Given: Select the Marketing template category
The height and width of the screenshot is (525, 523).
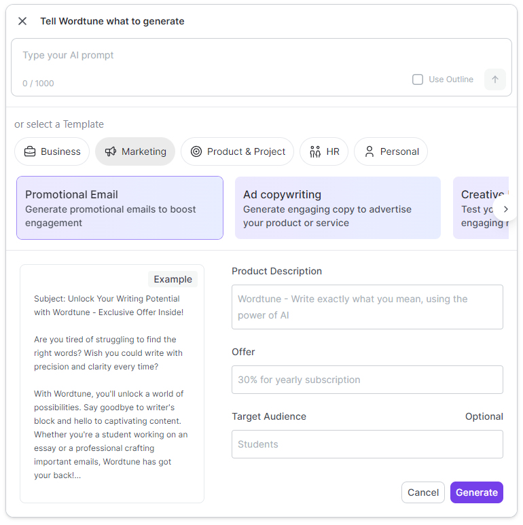Looking at the screenshot, I should click(x=135, y=151).
